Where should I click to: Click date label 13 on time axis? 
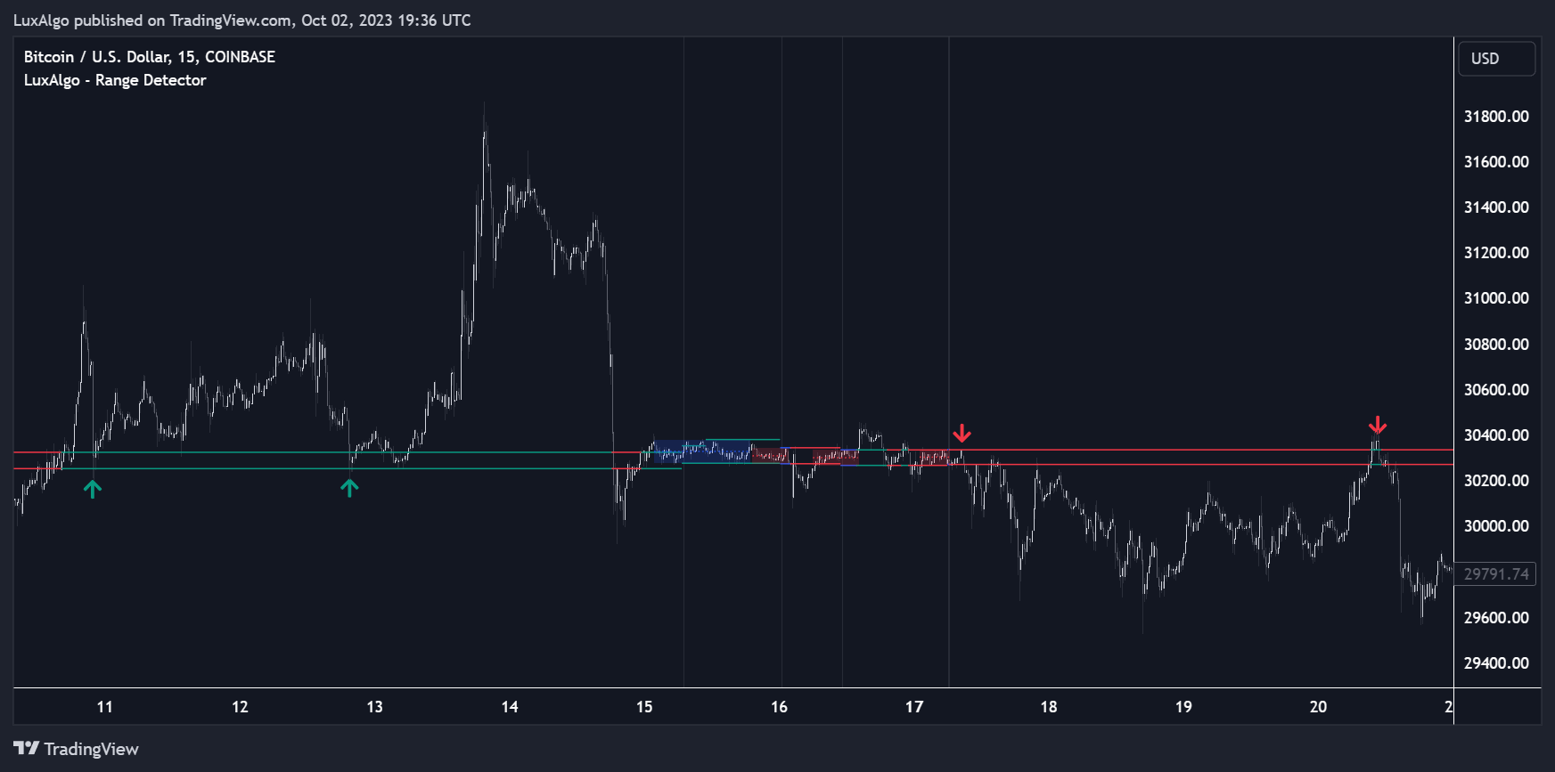click(374, 707)
